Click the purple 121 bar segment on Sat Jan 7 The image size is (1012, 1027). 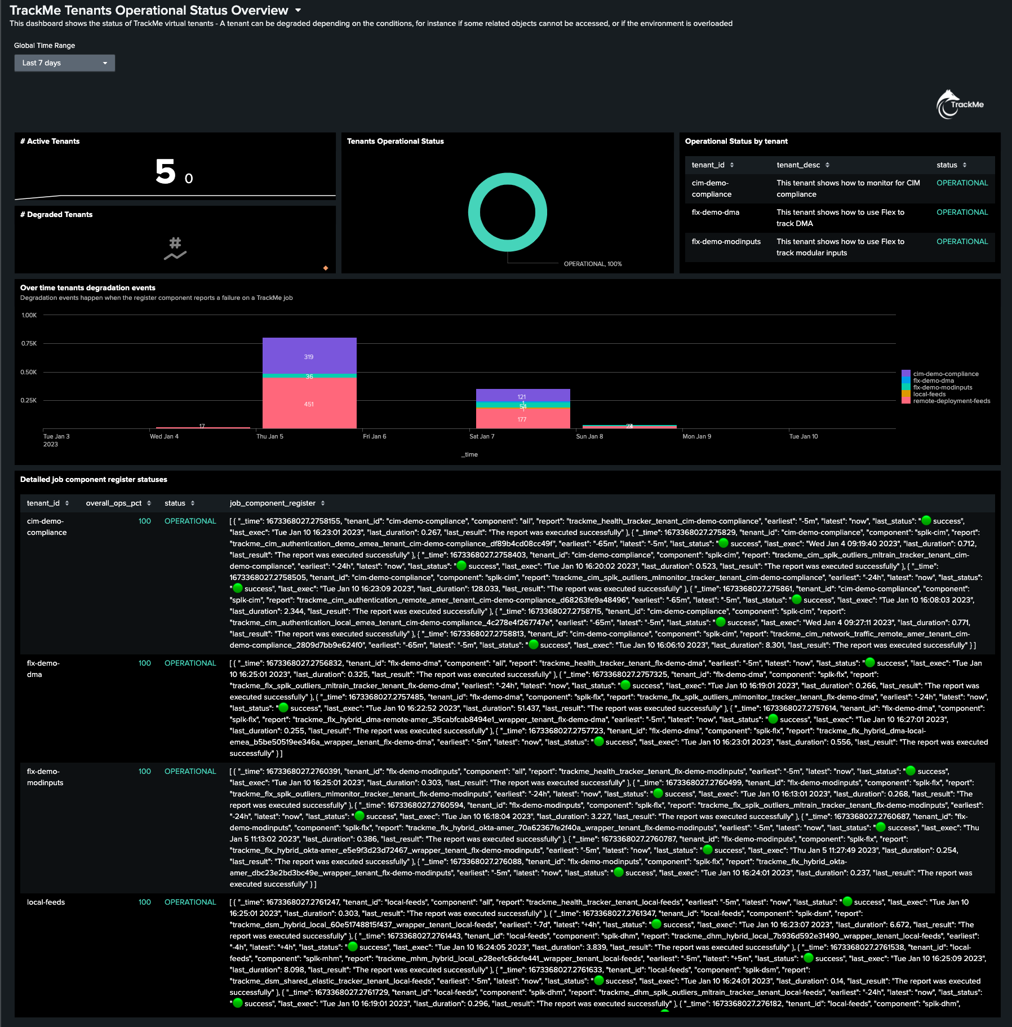coord(523,396)
